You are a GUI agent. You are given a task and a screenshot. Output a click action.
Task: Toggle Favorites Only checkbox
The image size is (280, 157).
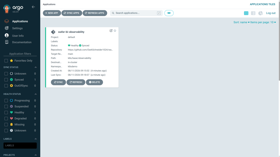pyautogui.click(x=6, y=61)
